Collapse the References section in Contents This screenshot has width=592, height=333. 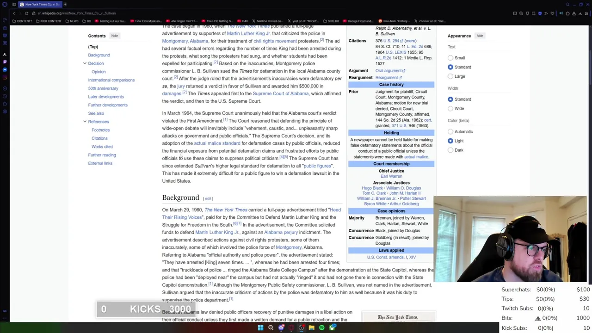(x=85, y=122)
